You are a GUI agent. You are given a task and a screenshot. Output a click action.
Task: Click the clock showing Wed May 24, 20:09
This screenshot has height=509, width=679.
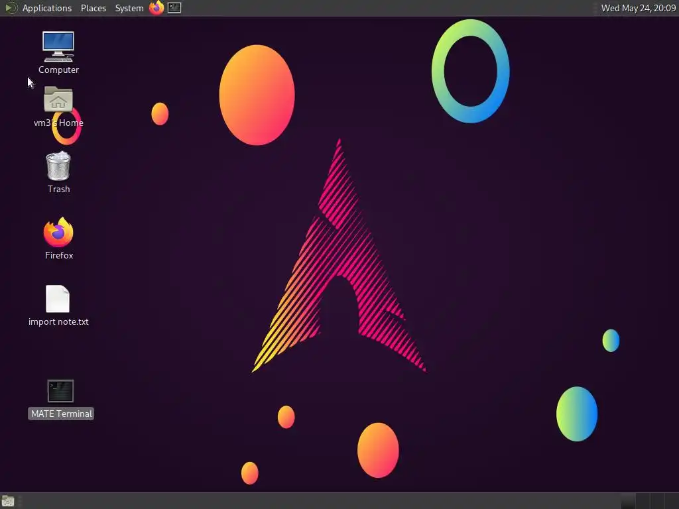point(639,8)
